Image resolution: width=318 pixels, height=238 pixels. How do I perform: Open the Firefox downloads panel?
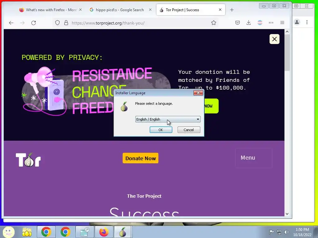249,23
